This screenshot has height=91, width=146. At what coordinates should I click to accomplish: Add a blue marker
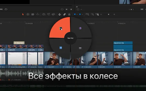80,14
